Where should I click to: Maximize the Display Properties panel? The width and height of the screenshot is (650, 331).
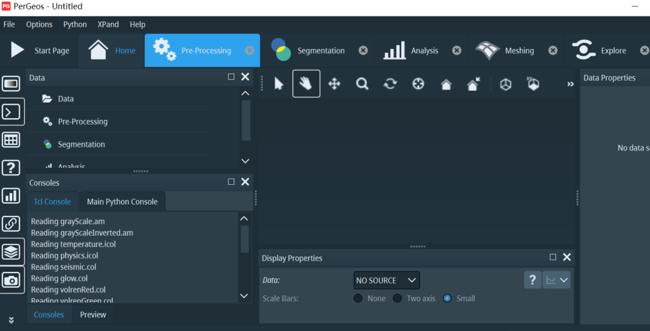pos(553,257)
